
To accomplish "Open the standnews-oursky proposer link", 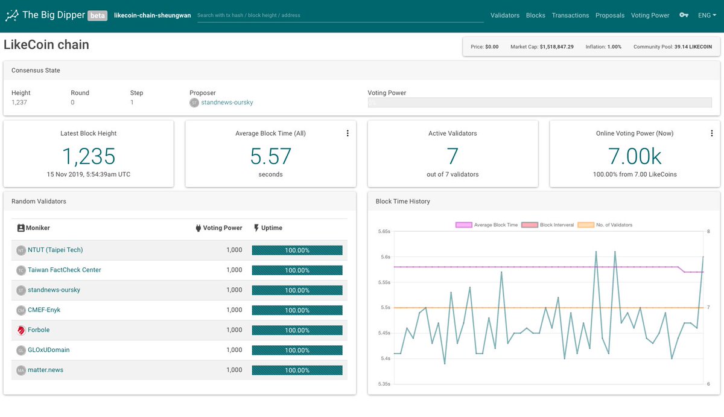I will point(227,103).
